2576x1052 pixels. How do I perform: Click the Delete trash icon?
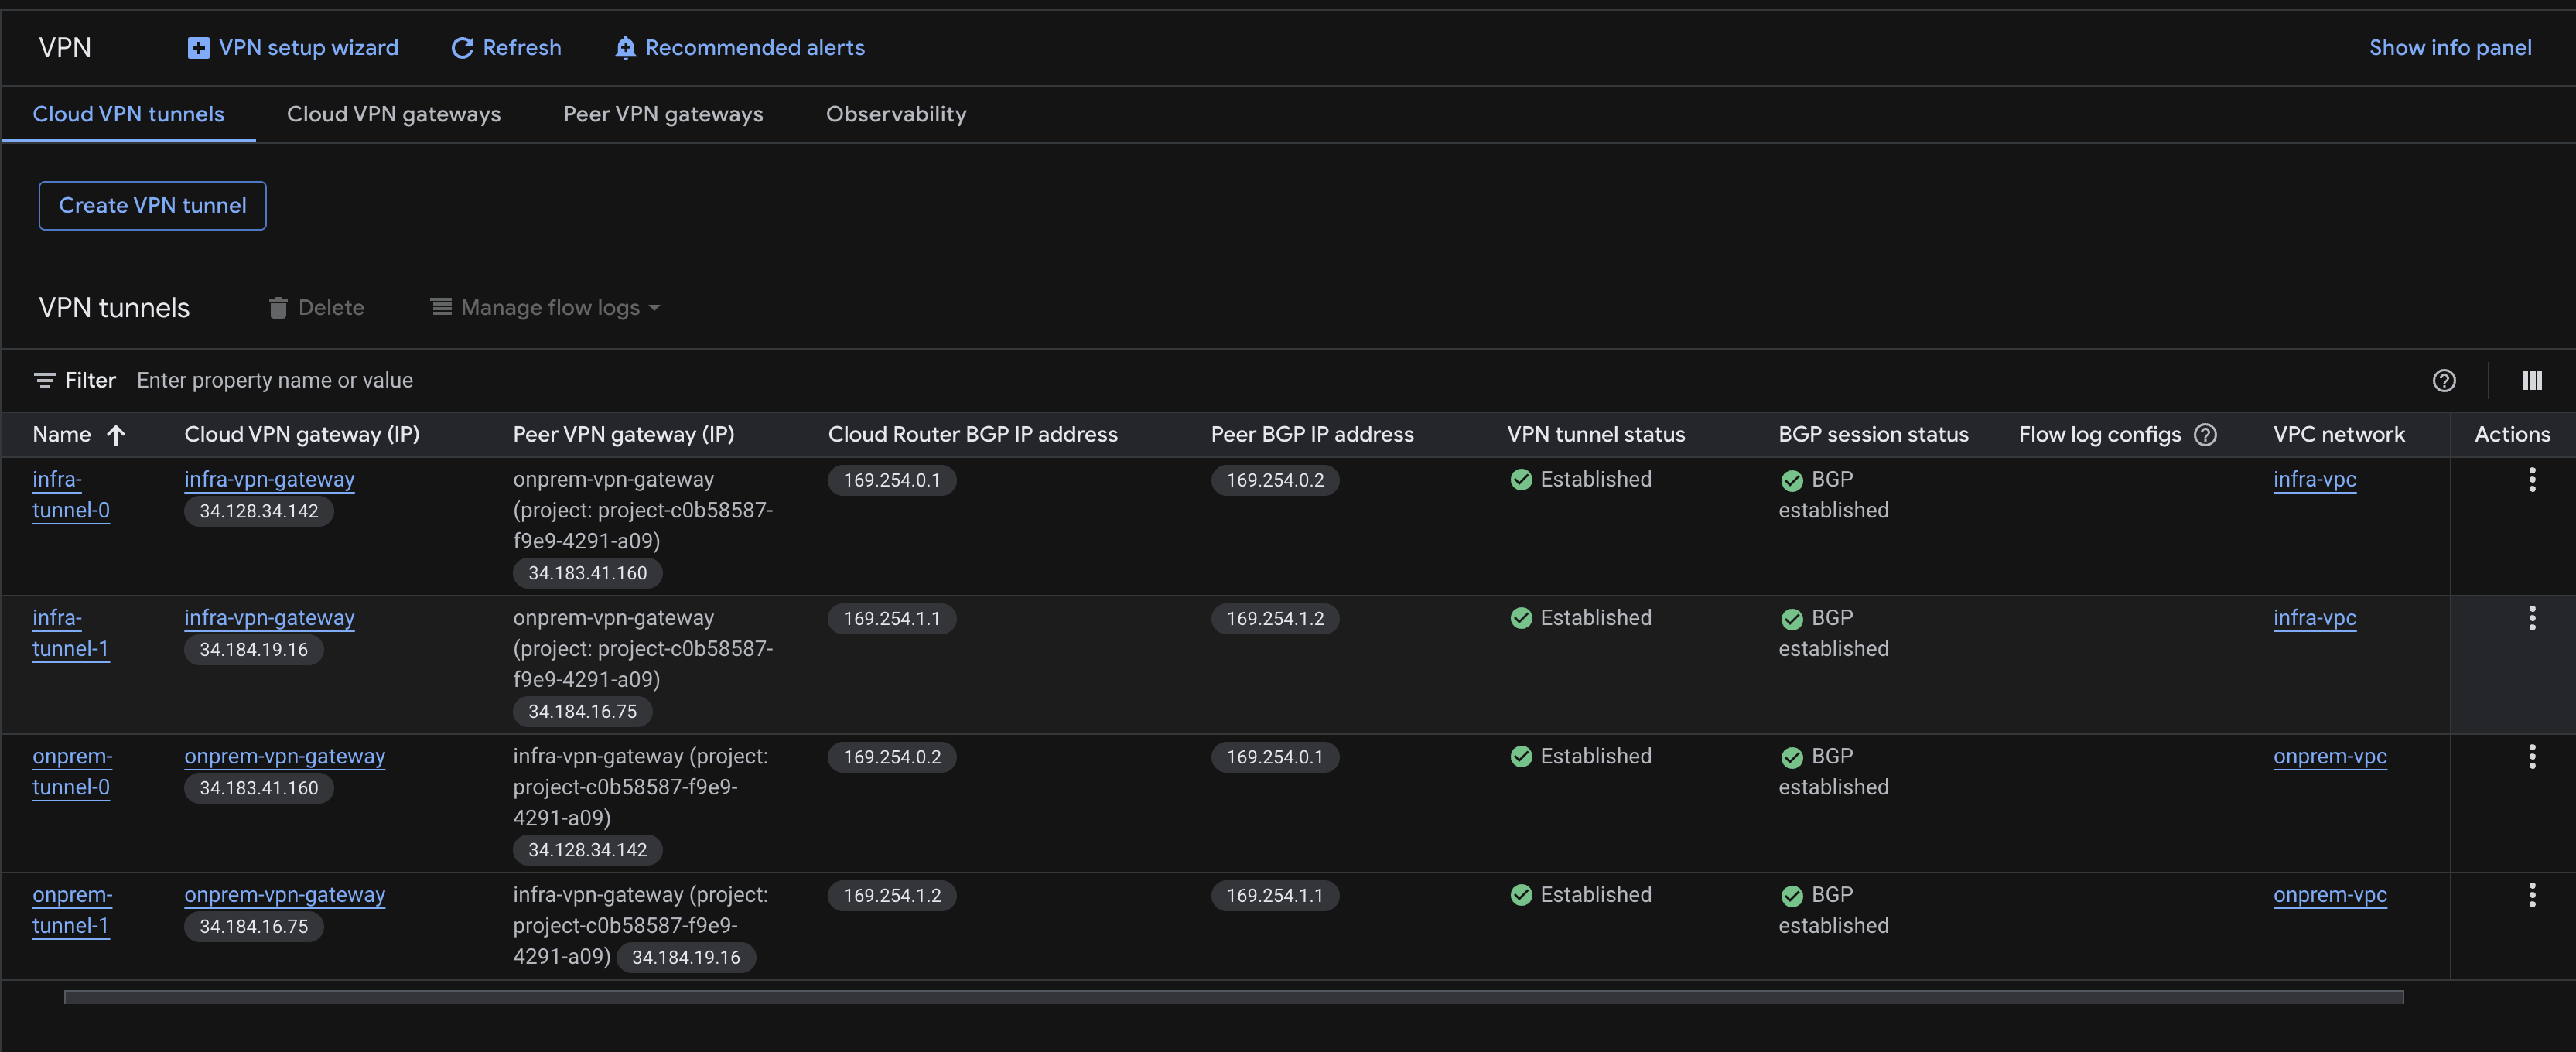pos(277,307)
